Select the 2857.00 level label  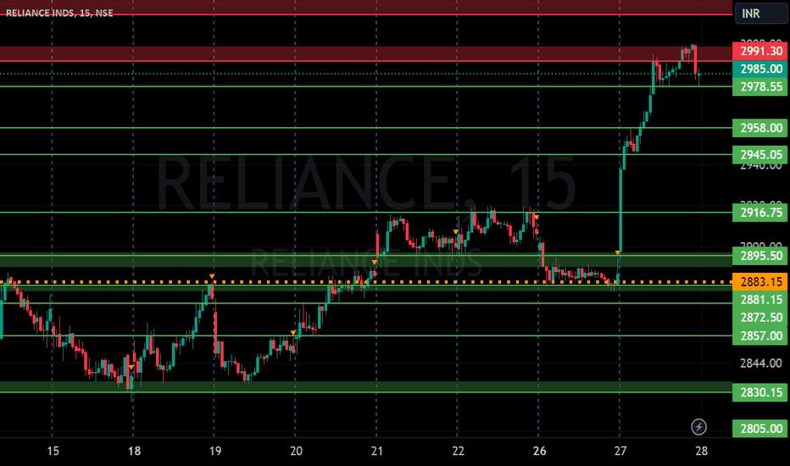pos(759,336)
